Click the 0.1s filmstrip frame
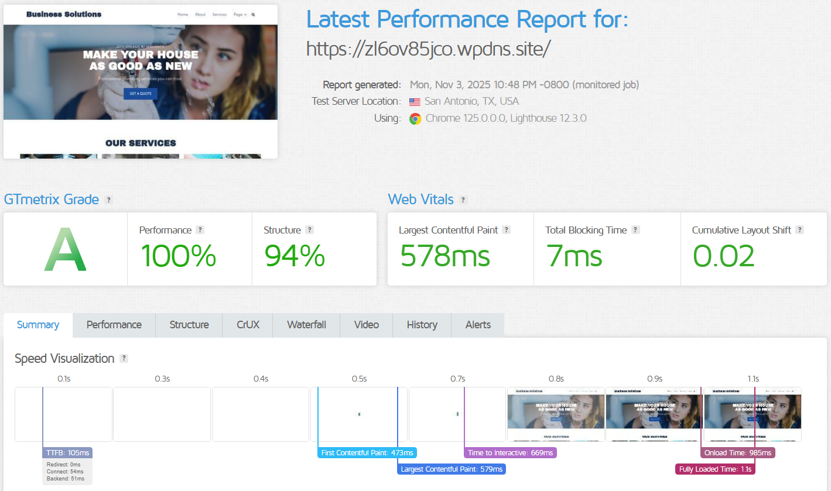Image resolution: width=831 pixels, height=491 pixels. click(63, 414)
